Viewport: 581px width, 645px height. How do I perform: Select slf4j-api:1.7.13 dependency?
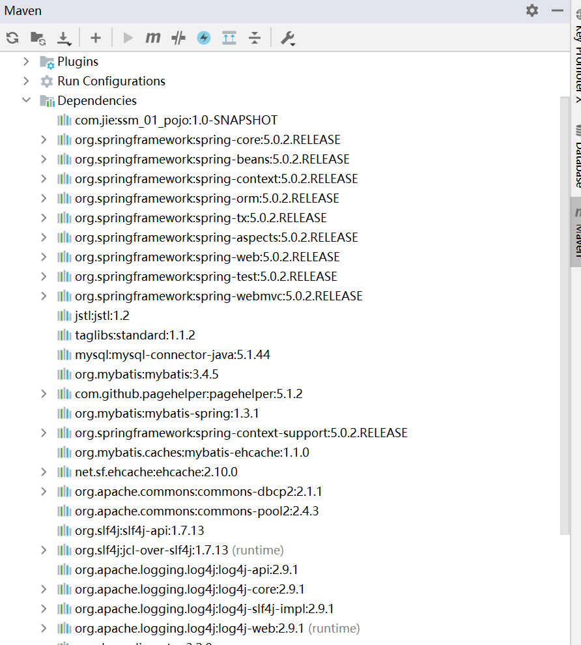point(139,530)
